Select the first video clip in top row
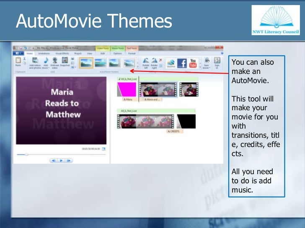The image size is (305, 228). [158, 89]
